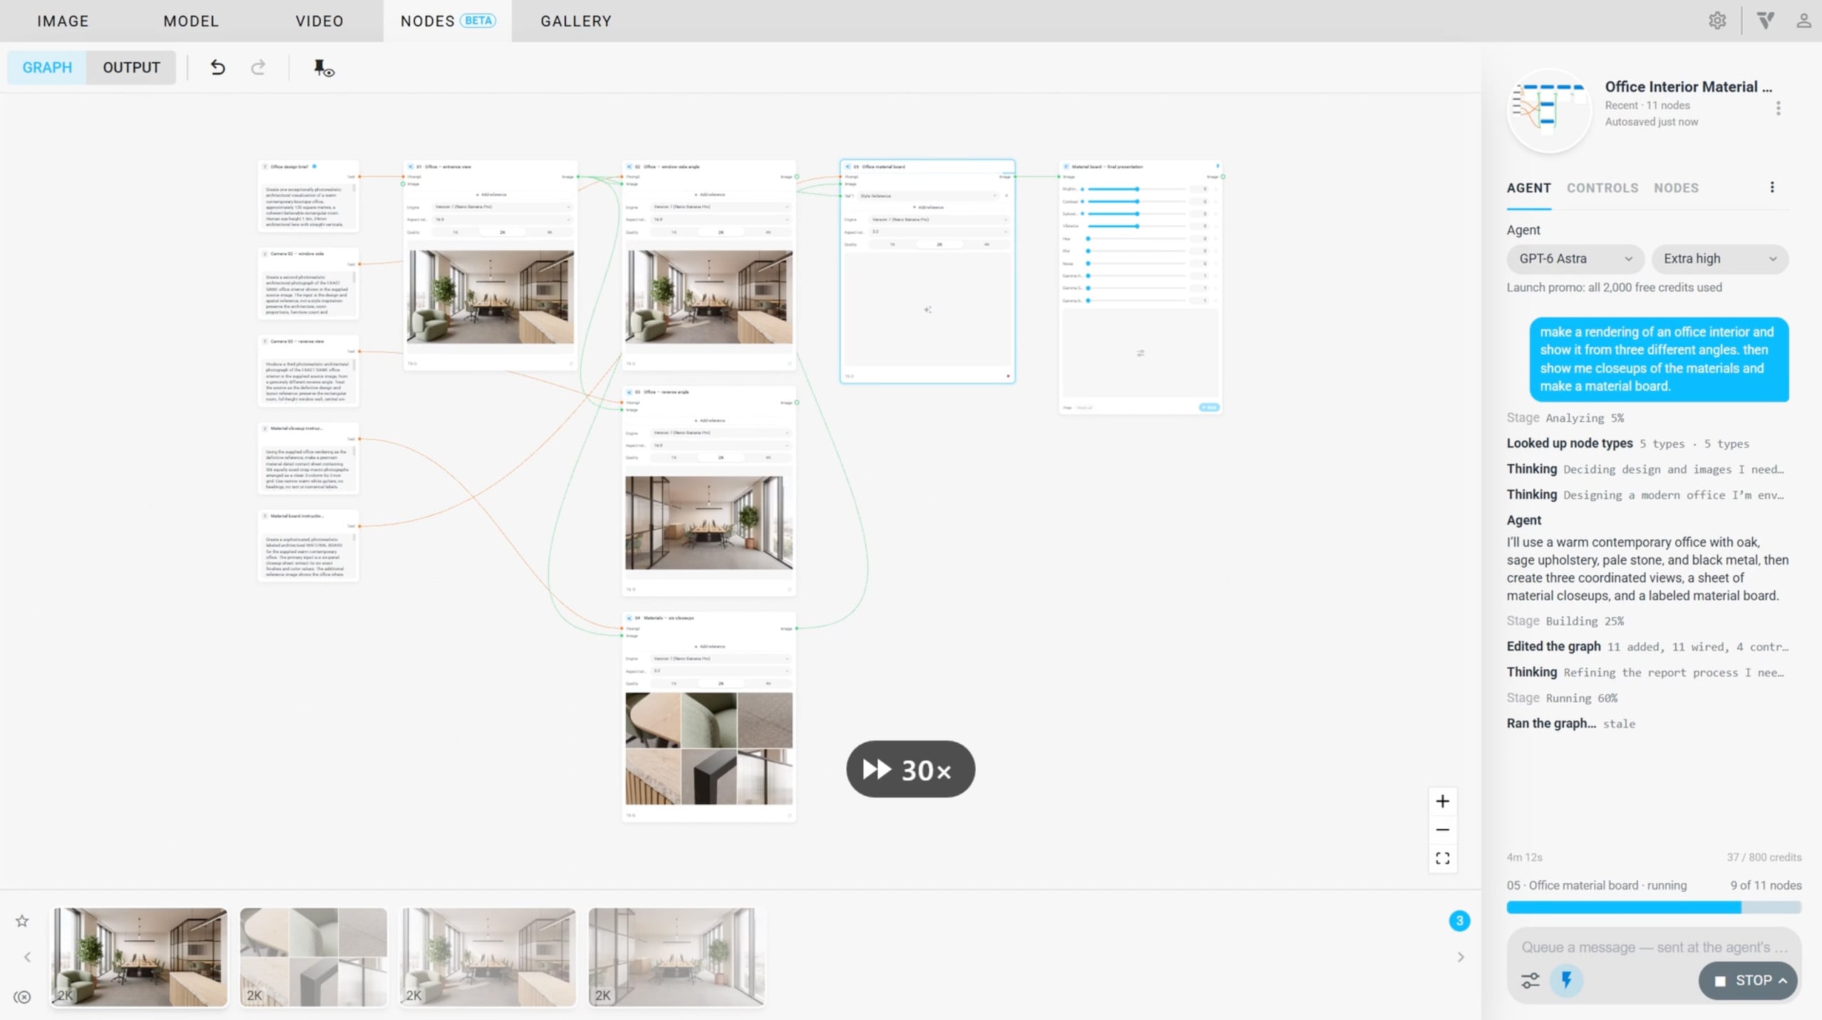
Task: Switch to OUTPUT view
Action: 131,67
